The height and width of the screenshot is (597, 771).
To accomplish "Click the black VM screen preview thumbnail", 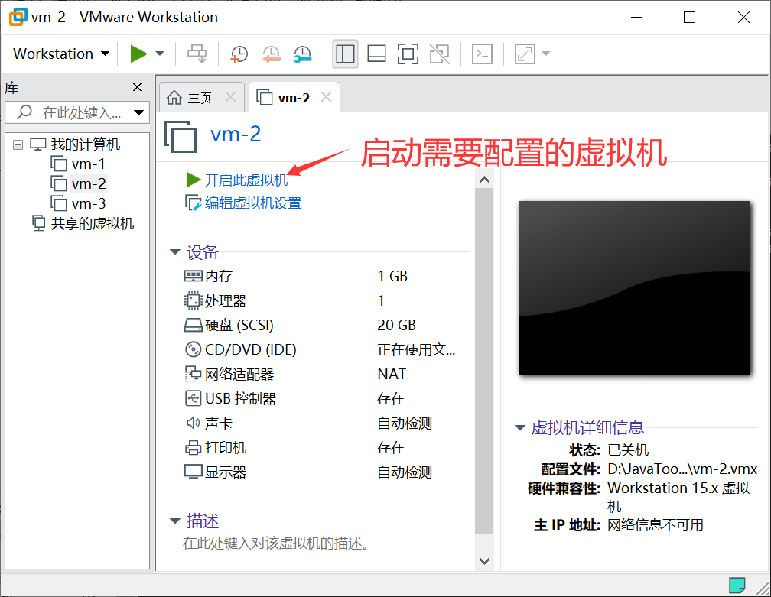I will [634, 288].
